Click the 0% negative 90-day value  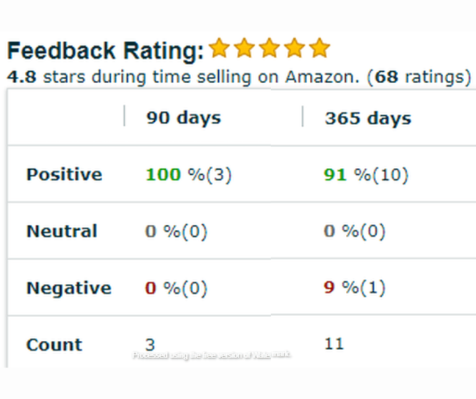click(176, 288)
